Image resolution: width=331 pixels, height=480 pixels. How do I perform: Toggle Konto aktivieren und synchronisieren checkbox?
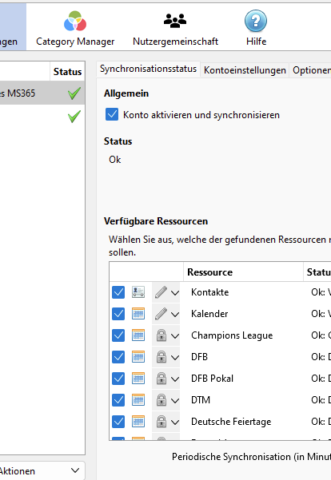tap(112, 114)
